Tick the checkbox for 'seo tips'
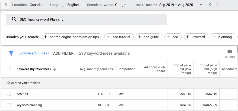 [9, 94]
